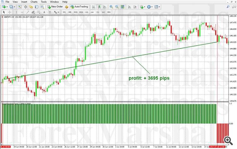The image size is (237, 149).
Task: Open the Templates icon
Action: tap(156, 7)
